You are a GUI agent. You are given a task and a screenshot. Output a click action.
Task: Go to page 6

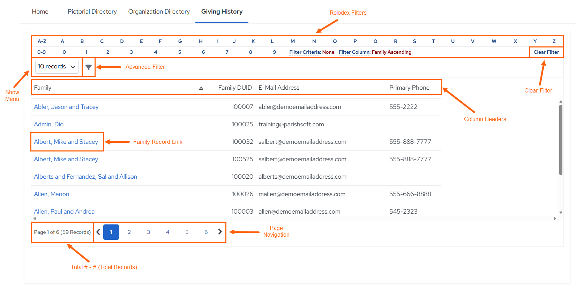tap(206, 232)
